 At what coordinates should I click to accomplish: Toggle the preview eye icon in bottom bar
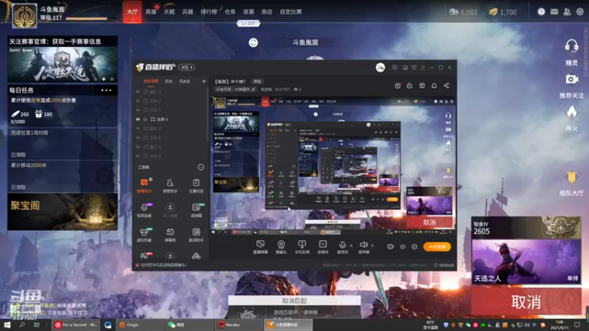[402, 246]
